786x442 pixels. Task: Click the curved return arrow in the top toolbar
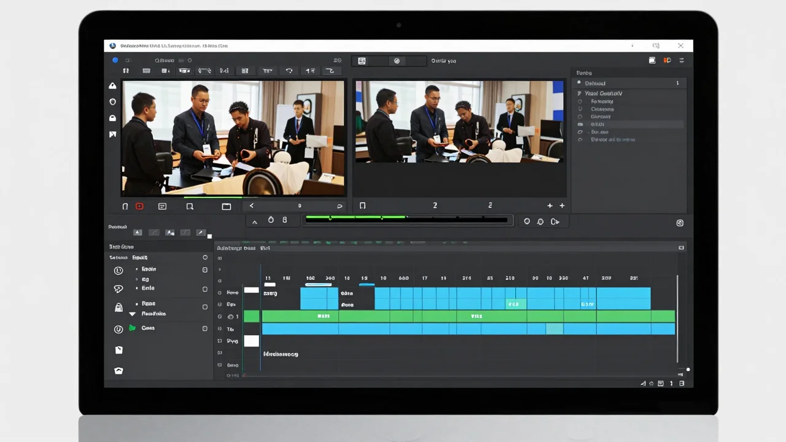pyautogui.click(x=289, y=71)
